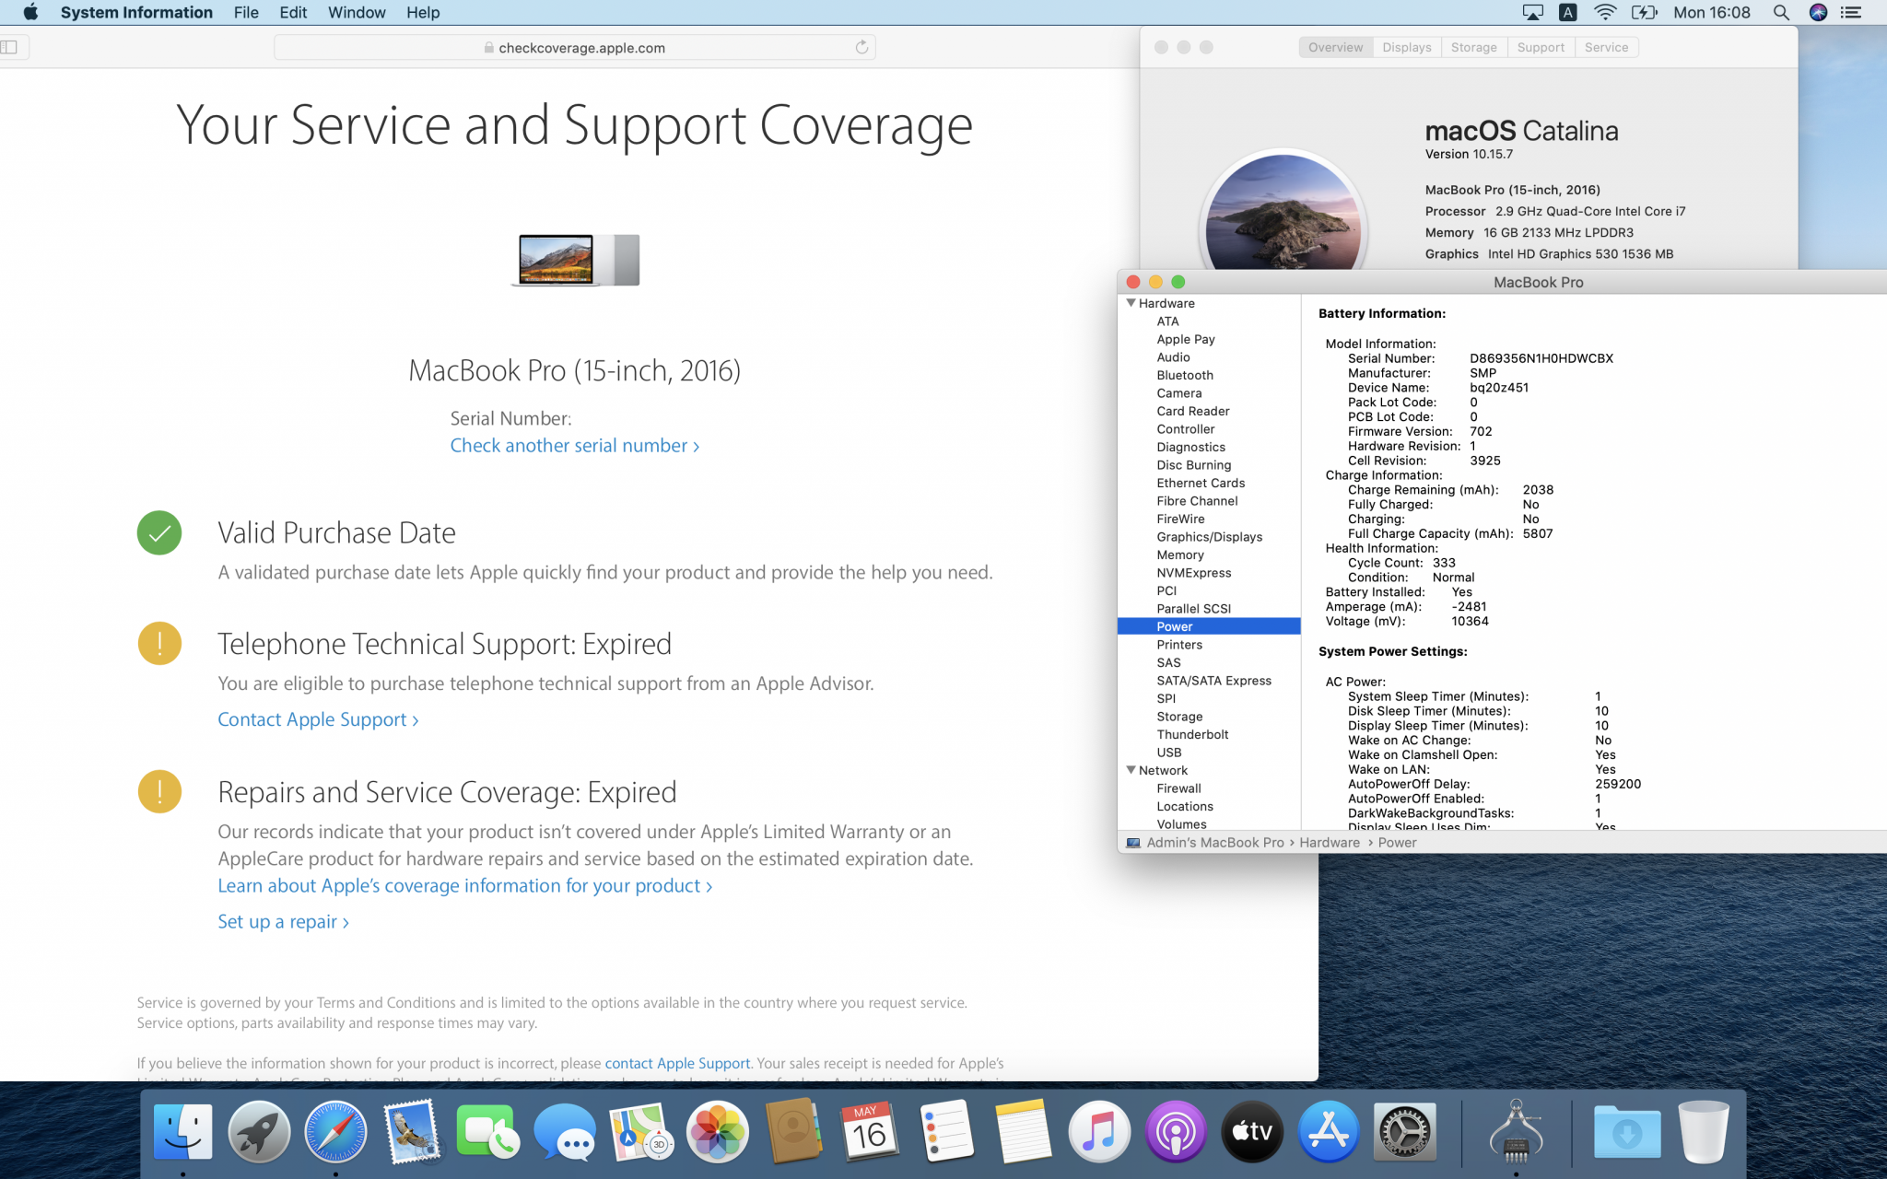The height and width of the screenshot is (1179, 1887).
Task: Open System Preferences in the Dock
Action: (x=1404, y=1132)
